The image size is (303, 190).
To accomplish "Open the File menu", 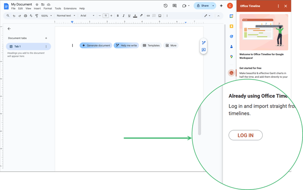I will [13, 9].
